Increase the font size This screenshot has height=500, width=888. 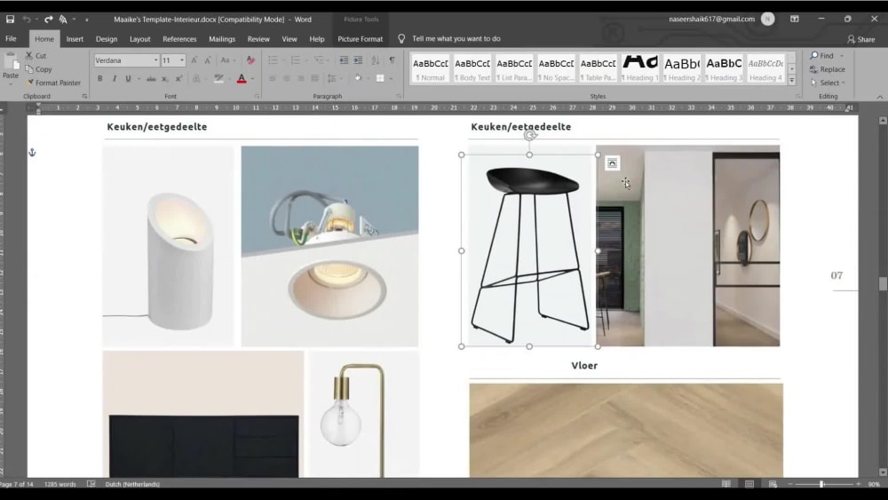coord(194,60)
